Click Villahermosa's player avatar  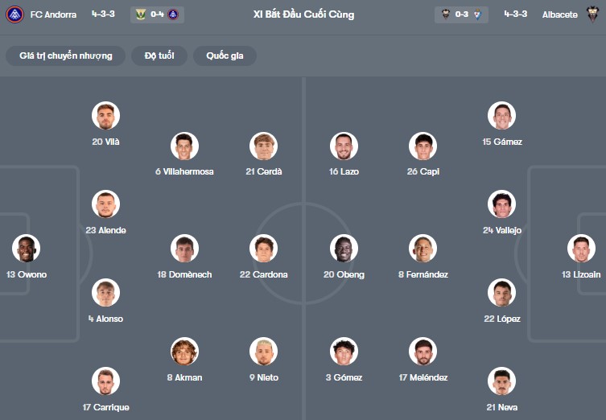[x=184, y=146]
